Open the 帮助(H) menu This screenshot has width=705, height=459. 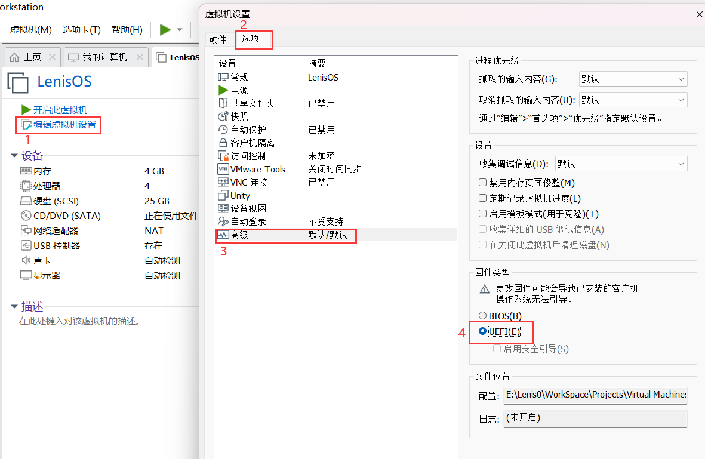pyautogui.click(x=127, y=30)
